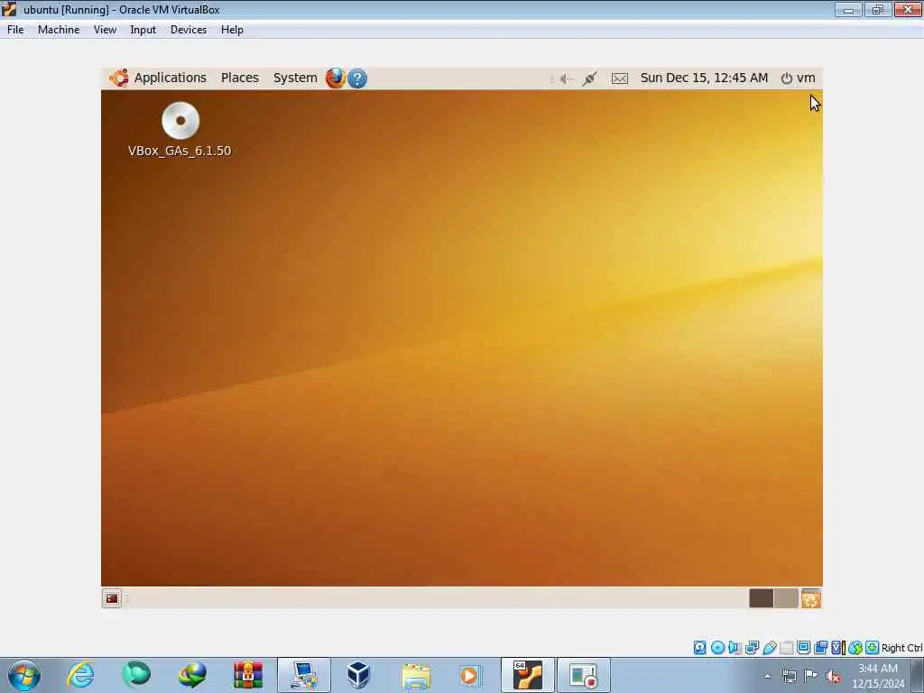
Task: Click the VirtualBox mouse integration status icon
Action: [x=855, y=648]
